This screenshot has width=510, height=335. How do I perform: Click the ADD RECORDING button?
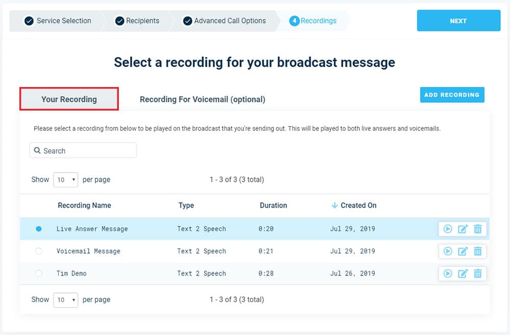click(452, 95)
